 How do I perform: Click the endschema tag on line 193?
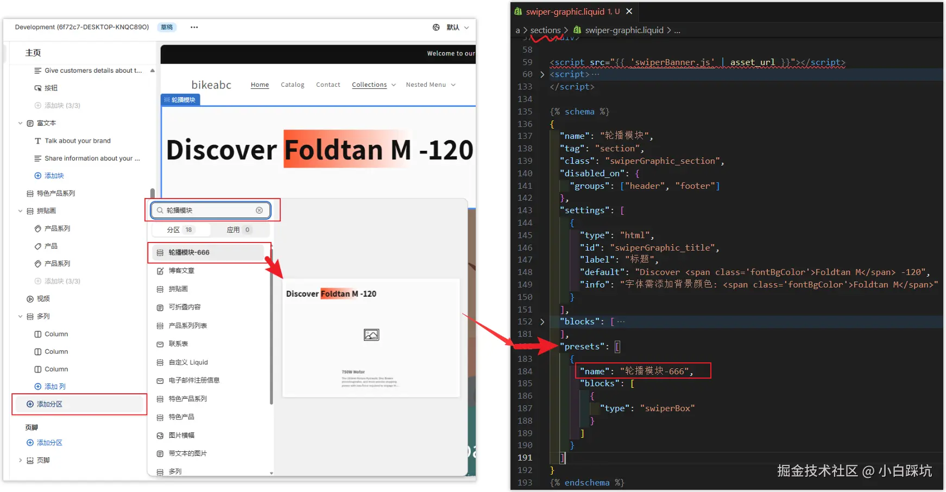click(587, 483)
